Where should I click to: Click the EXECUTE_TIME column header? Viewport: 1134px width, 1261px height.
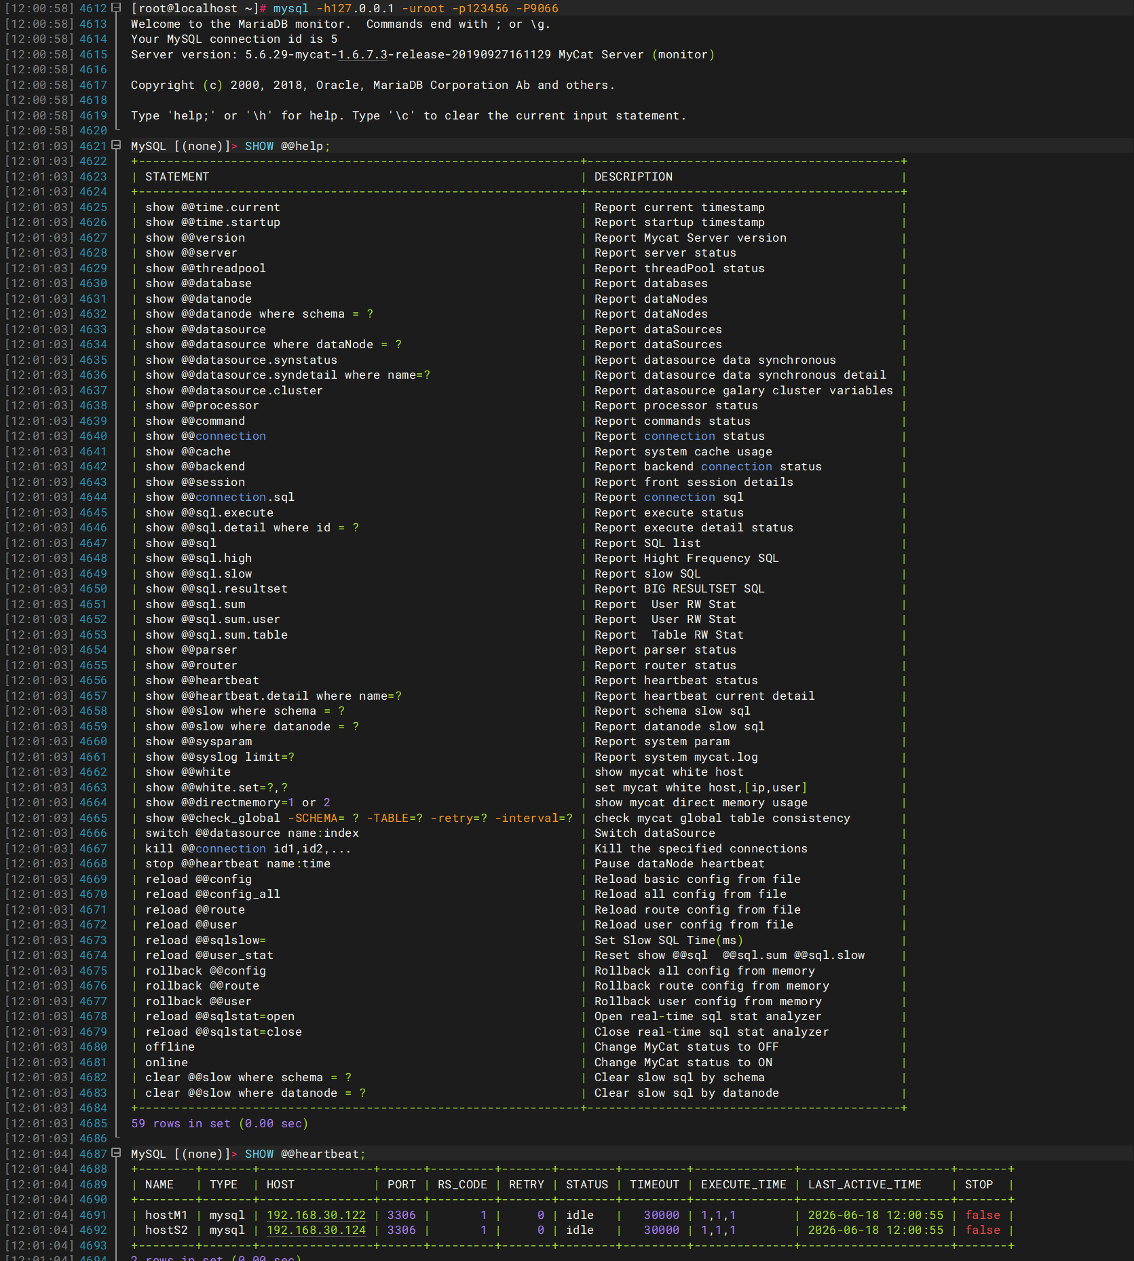point(743,1184)
